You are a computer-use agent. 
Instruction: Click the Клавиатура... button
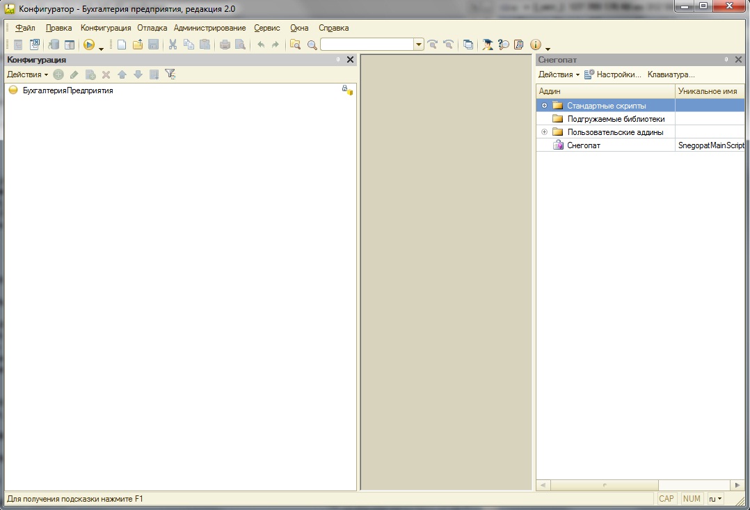click(671, 74)
